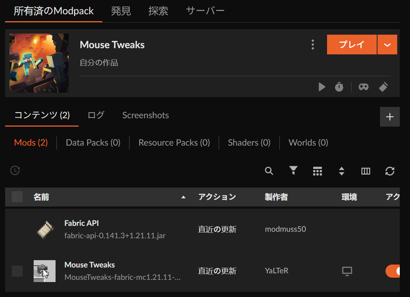The image size is (410, 297).
Task: Open the gamepad settings for Mouse Tweaks profile
Action: (363, 87)
